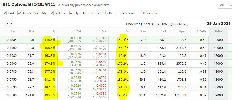The width and height of the screenshot is (232, 100).
Task: Click the Calls section label
Action: click(8, 24)
